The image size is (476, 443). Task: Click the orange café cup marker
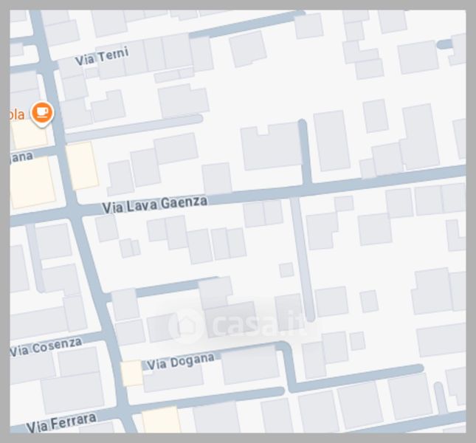[42, 114]
